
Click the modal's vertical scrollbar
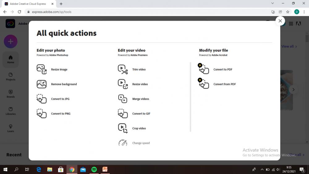click(190, 97)
